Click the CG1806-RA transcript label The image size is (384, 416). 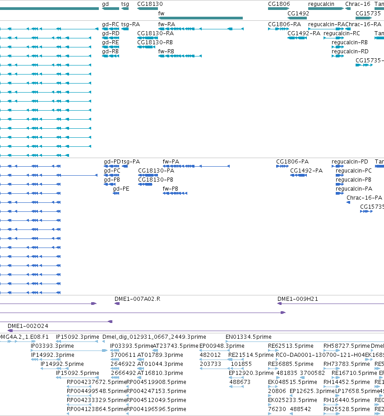(285, 24)
